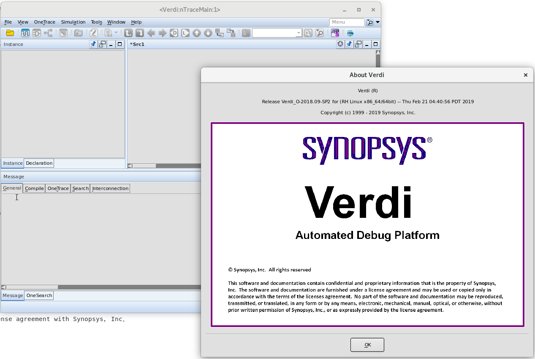The image size is (535, 359).
Task: Click the back left-arrow toolbar icon
Action: (151, 33)
